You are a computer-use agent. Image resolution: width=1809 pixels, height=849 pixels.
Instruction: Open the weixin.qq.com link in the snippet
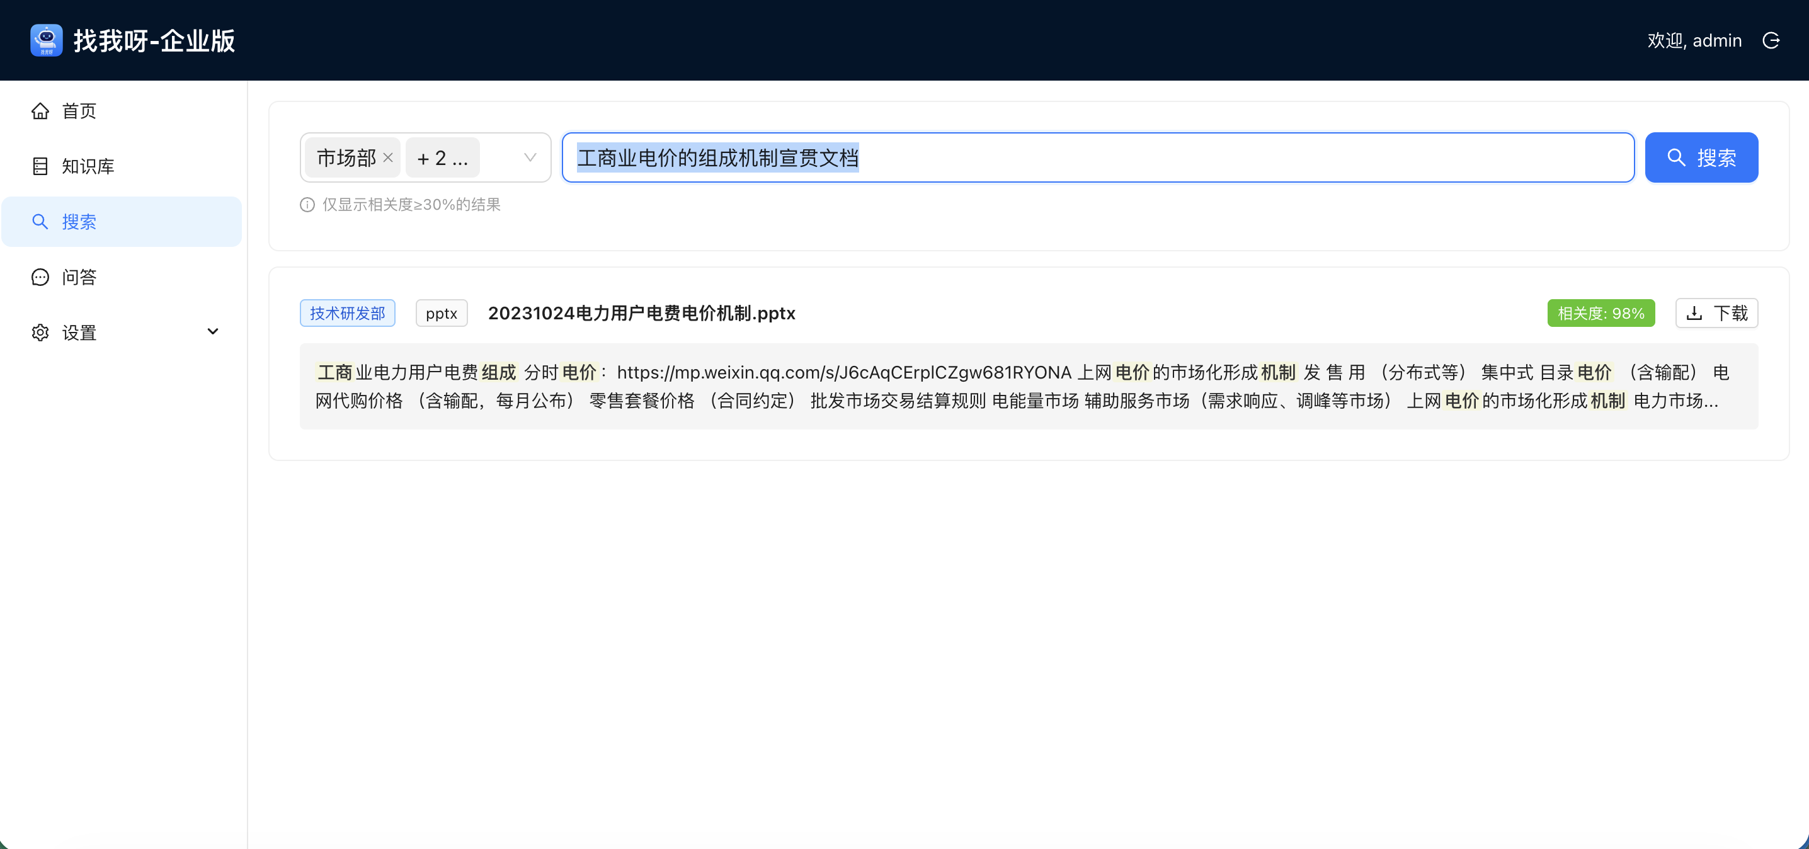pos(843,372)
